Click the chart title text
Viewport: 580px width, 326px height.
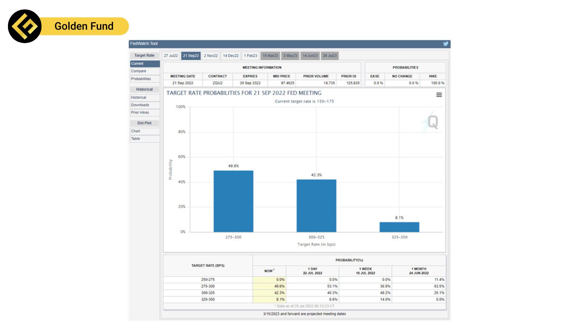point(244,93)
